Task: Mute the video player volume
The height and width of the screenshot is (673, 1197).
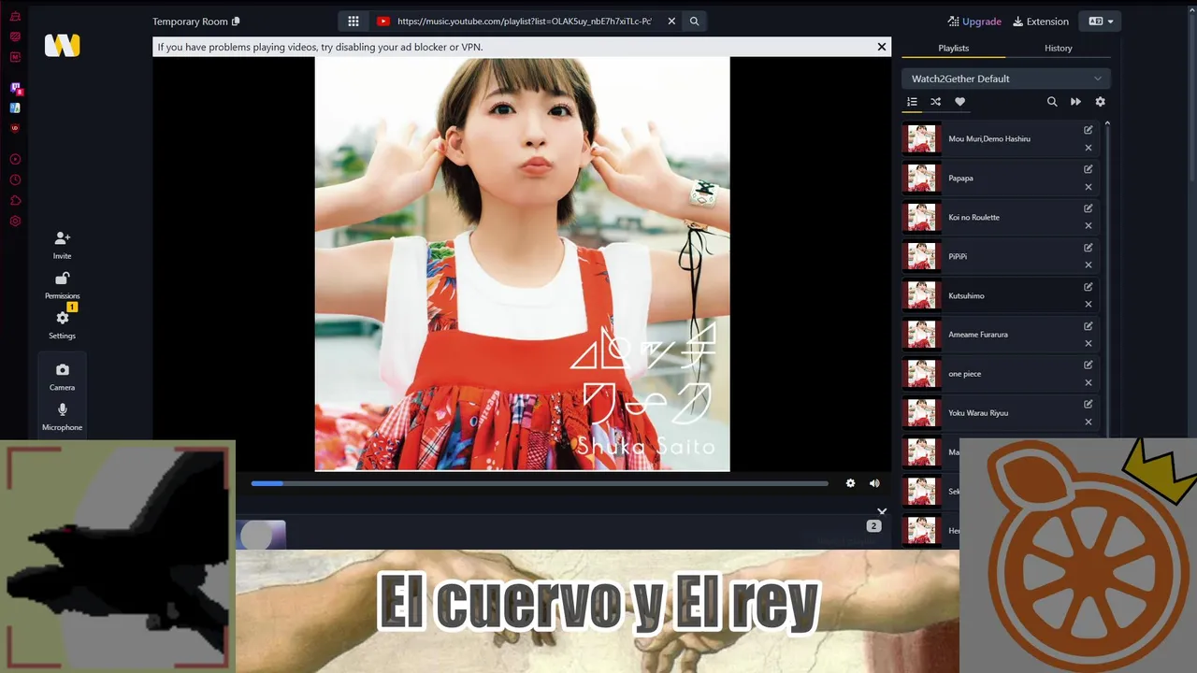Action: (x=874, y=483)
